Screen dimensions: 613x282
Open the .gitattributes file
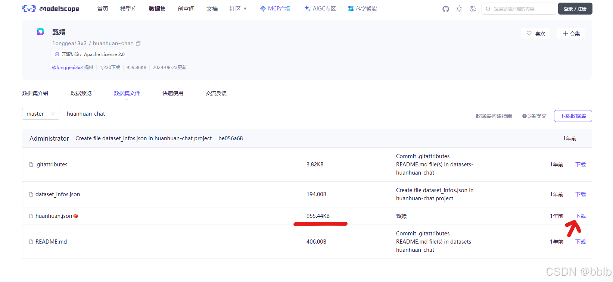(x=52, y=164)
